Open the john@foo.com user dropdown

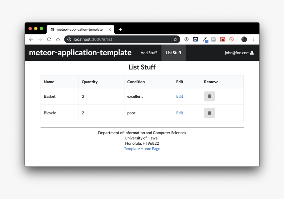[239, 53]
